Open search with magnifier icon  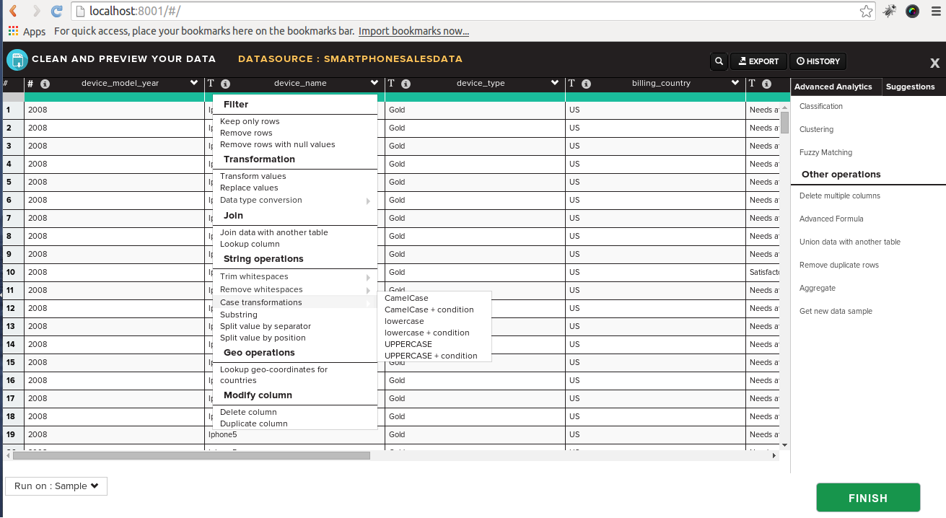(719, 61)
